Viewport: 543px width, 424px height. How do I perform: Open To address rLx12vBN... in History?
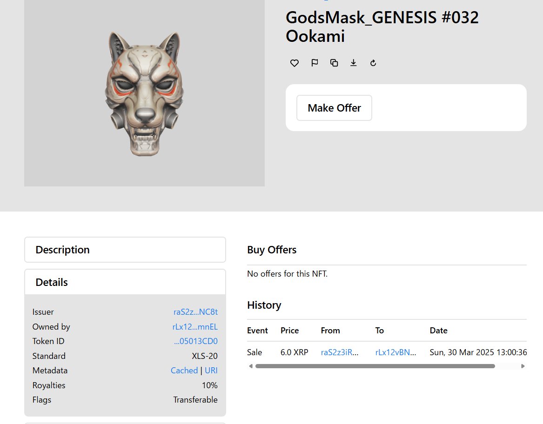coord(396,352)
